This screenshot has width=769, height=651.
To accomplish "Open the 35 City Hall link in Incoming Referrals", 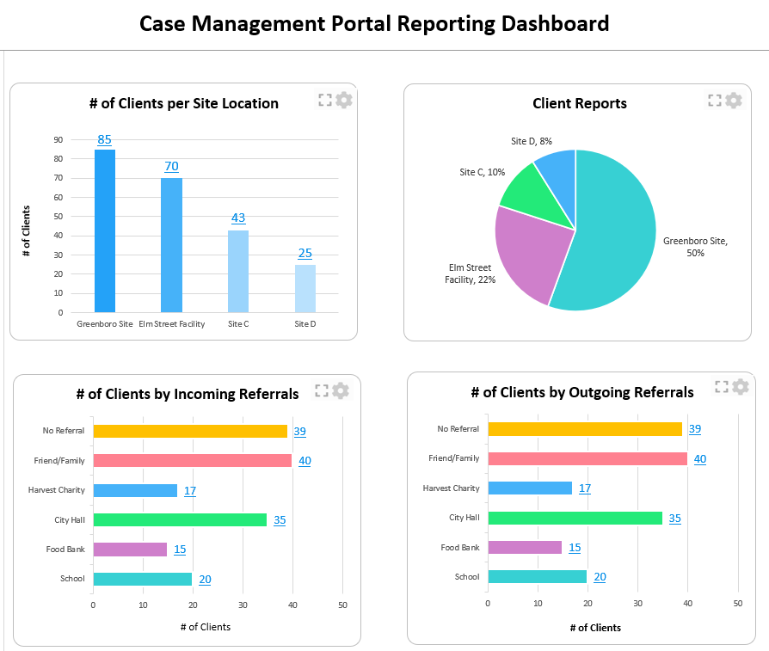I will (280, 520).
